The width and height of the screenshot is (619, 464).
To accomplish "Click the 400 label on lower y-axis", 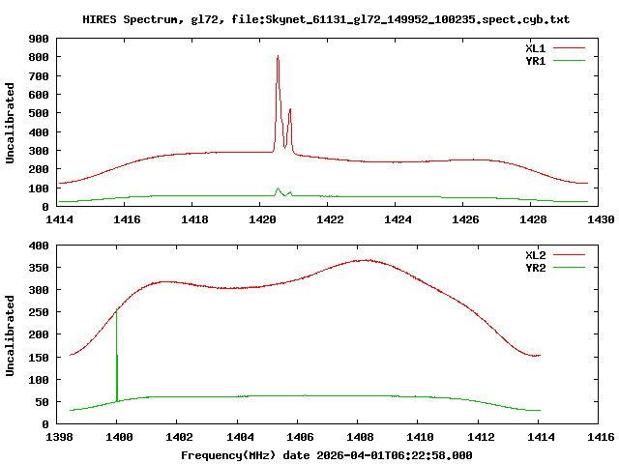I will (x=39, y=246).
